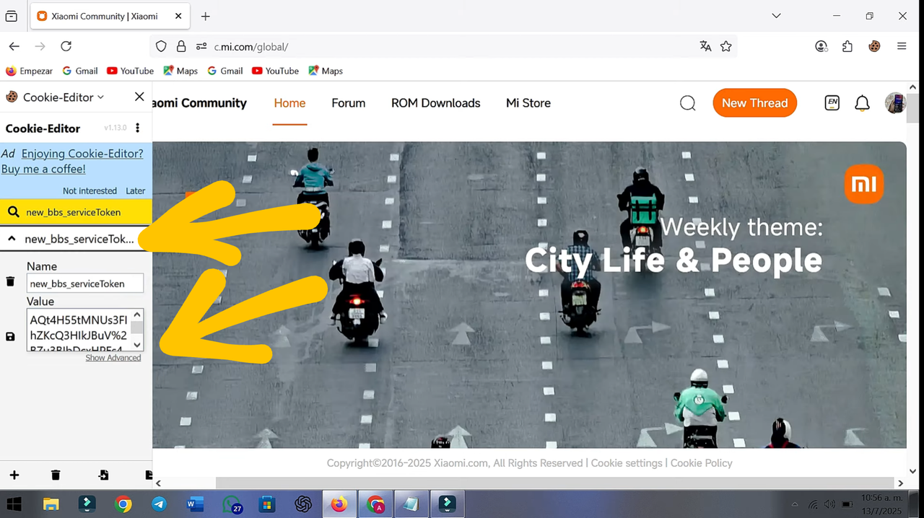
Task: Delete the new_bbs_serviceToken cookie with trash icon beside Name
Action: [10, 281]
